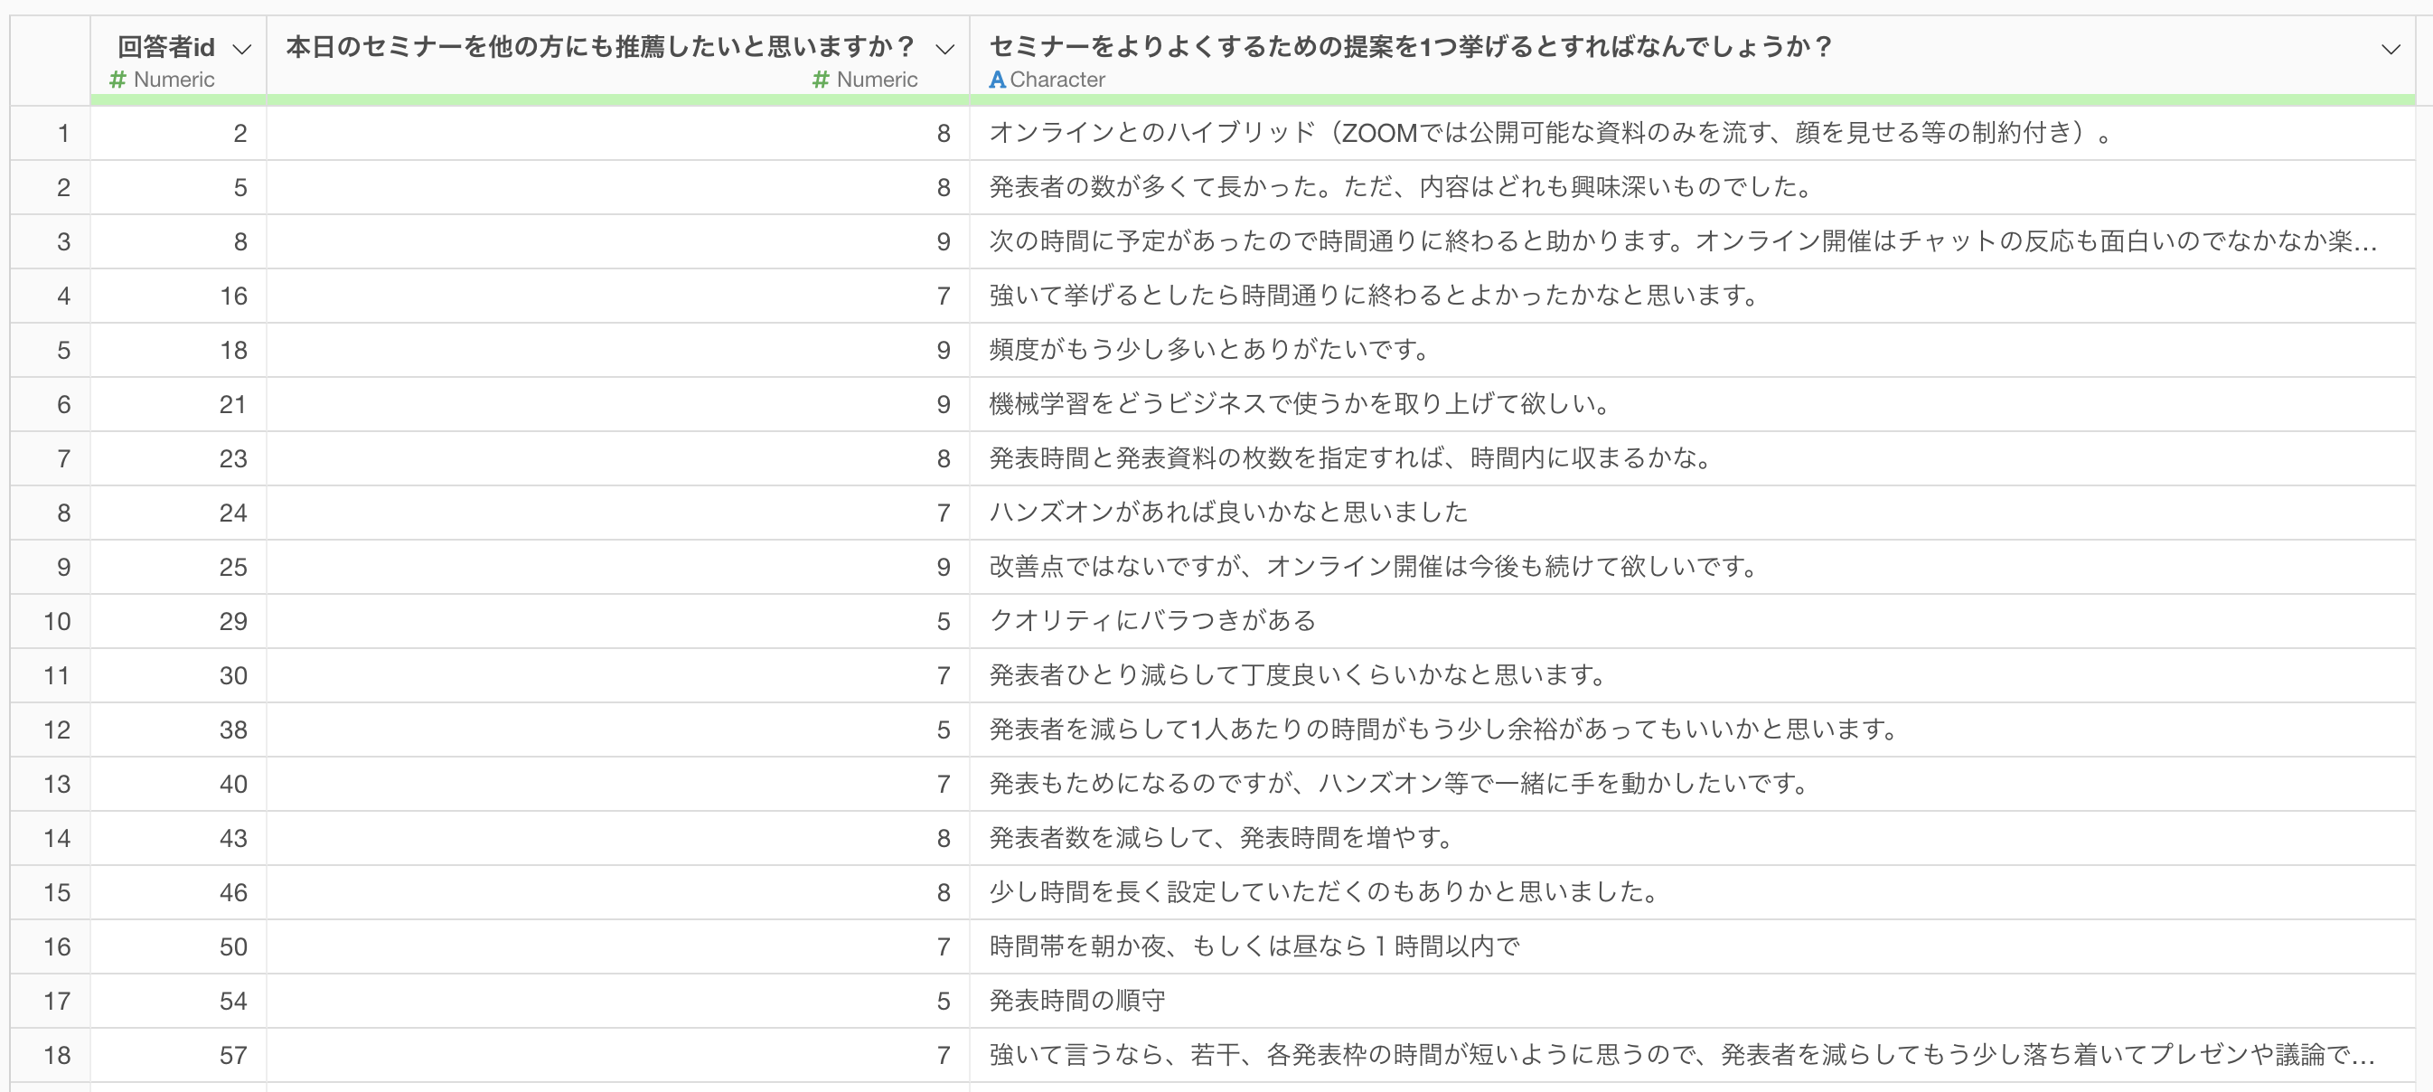
Task: Select row number 10
Action: click(x=51, y=622)
